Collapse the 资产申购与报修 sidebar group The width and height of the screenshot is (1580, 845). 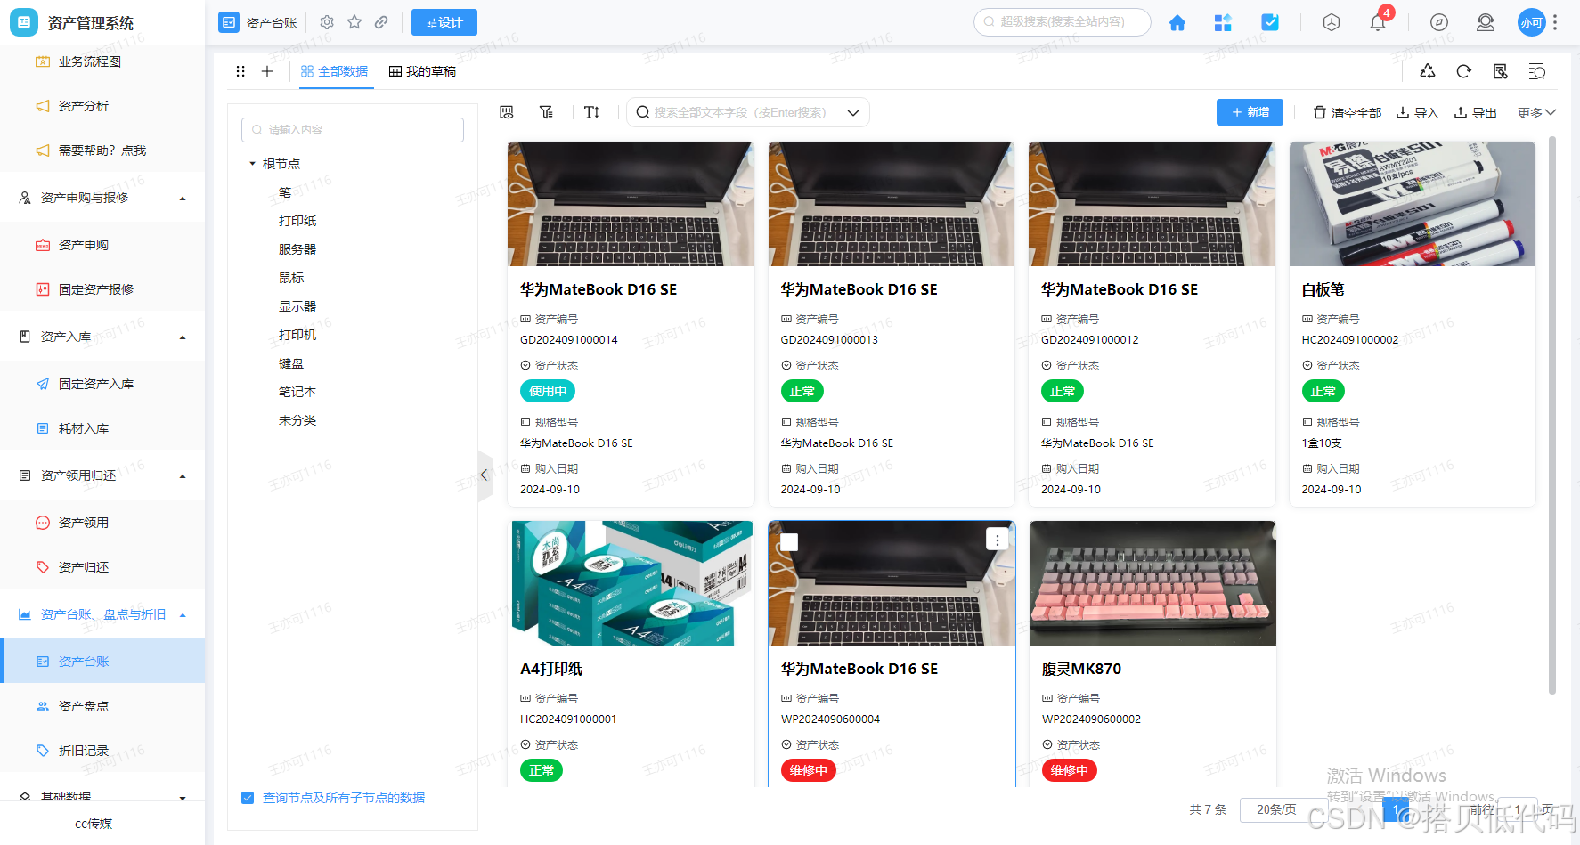pyautogui.click(x=183, y=199)
